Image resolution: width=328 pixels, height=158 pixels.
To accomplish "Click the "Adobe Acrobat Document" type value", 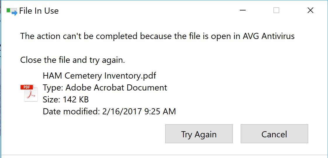I will [x=116, y=88].
